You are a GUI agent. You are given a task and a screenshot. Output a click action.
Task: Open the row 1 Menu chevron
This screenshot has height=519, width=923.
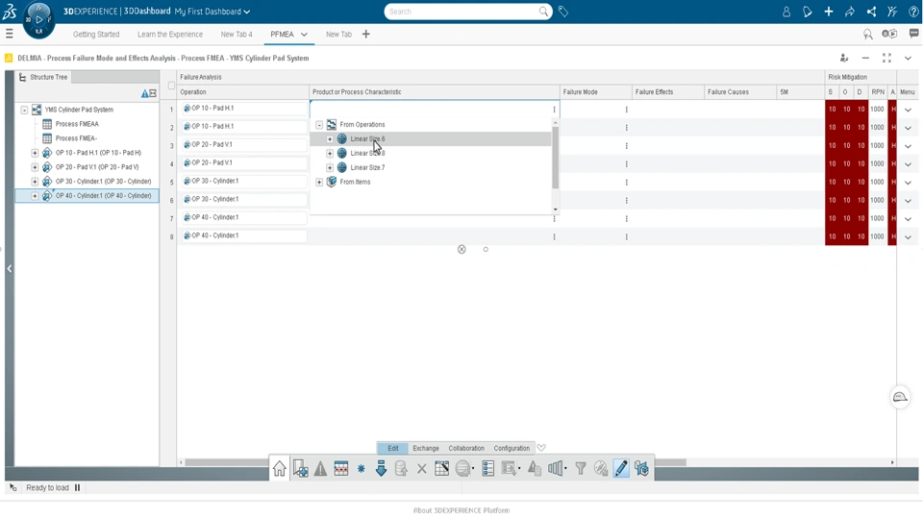tap(908, 110)
